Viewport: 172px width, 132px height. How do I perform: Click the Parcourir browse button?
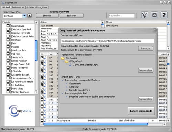point(146,48)
